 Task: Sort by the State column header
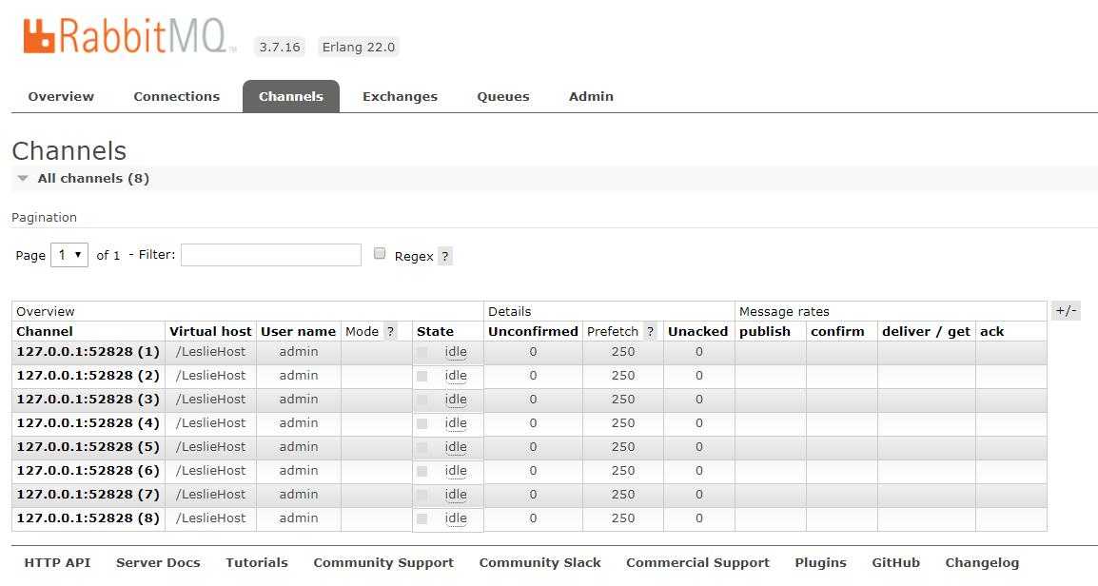(435, 332)
